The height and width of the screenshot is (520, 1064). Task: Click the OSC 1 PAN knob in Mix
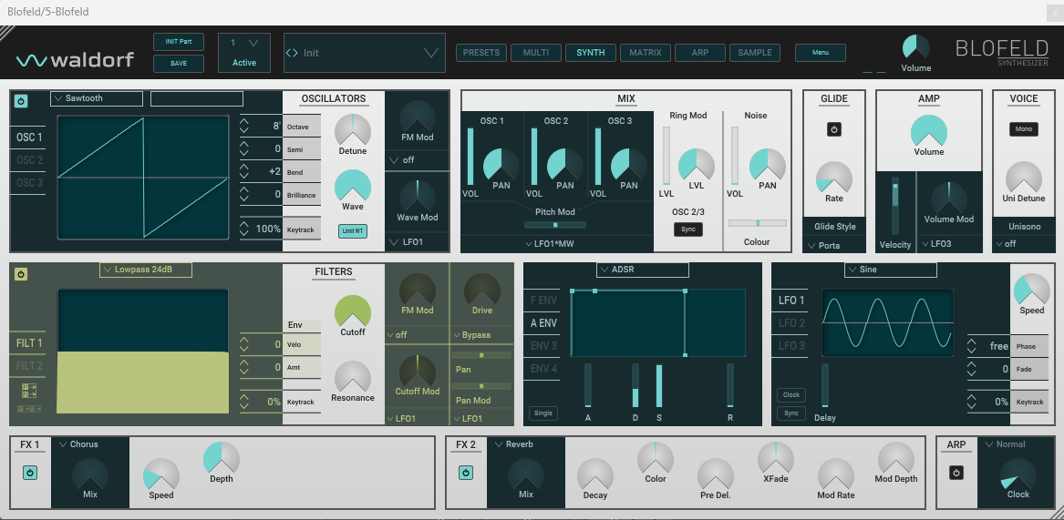point(501,165)
